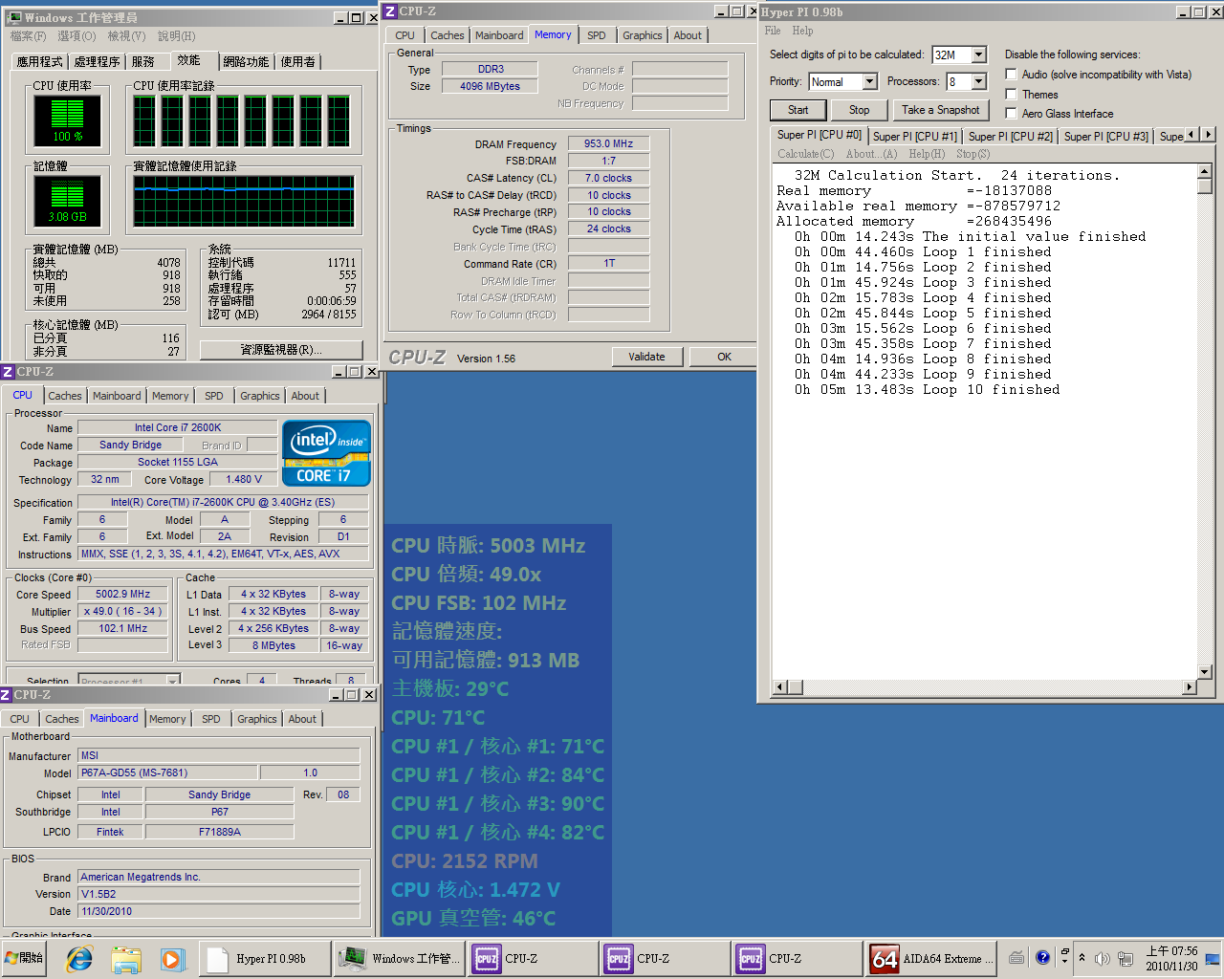
Task: Open the Hyper PI File menu
Action: pos(773,31)
